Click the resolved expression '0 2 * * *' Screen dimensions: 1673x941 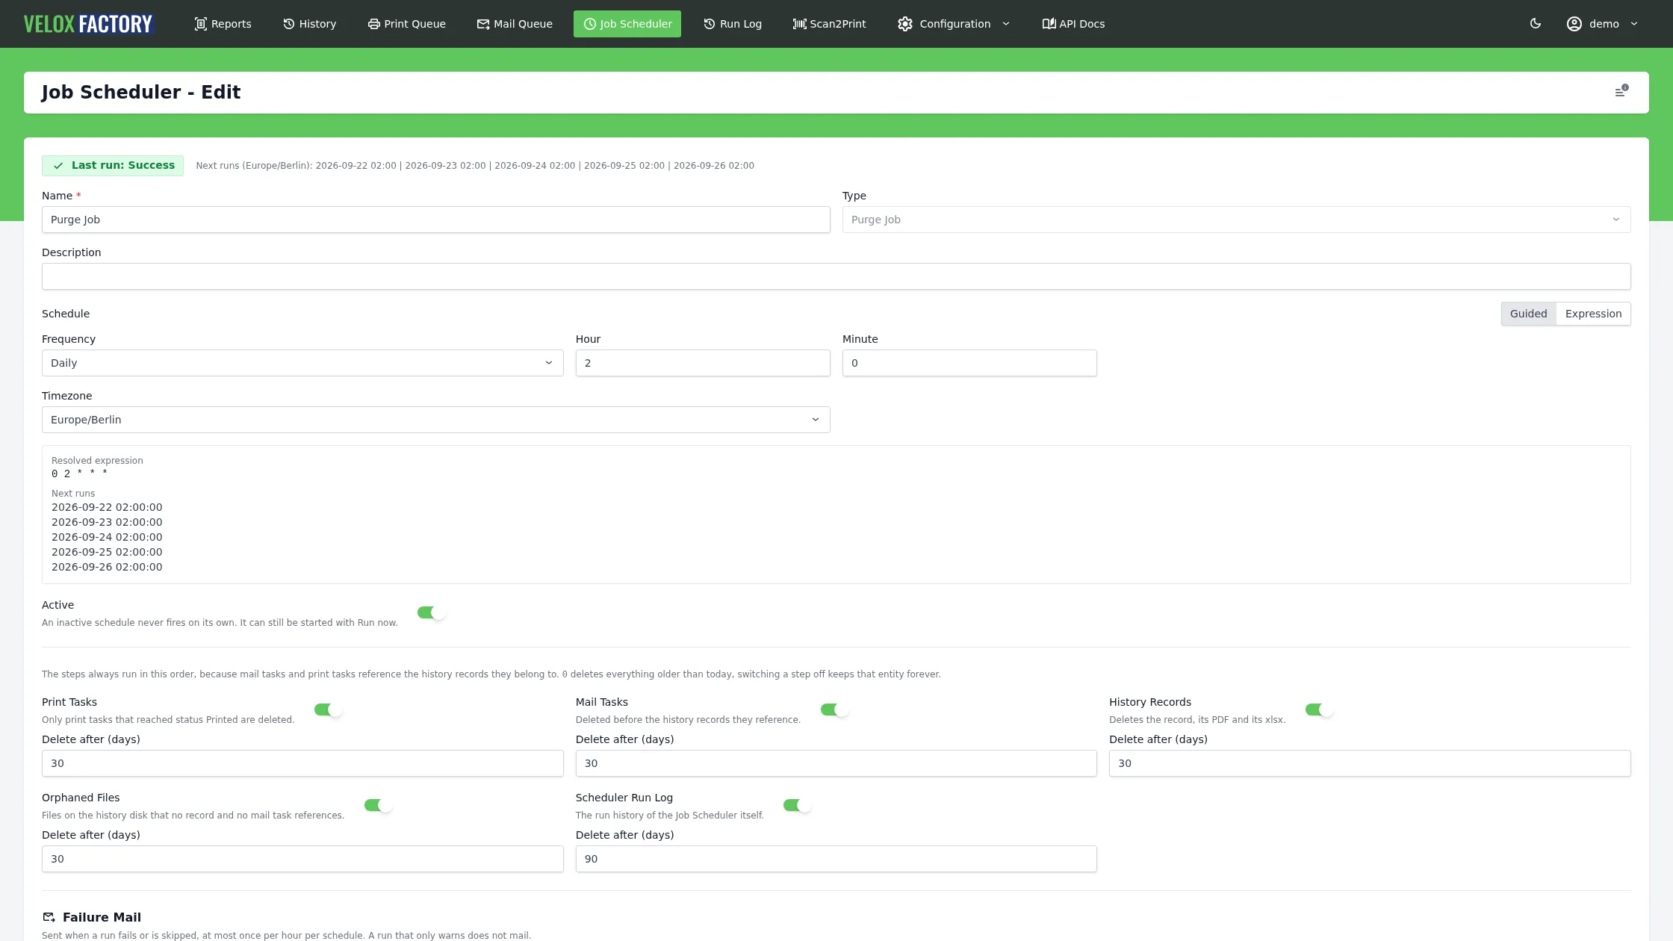click(79, 473)
